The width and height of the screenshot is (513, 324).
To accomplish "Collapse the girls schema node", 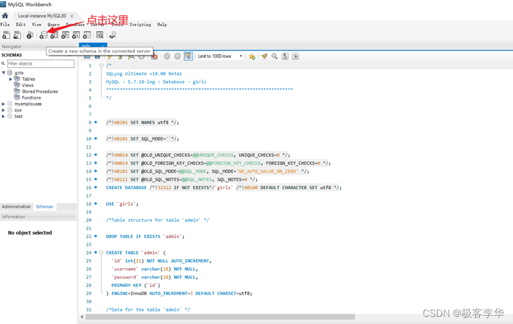I will tap(4, 73).
